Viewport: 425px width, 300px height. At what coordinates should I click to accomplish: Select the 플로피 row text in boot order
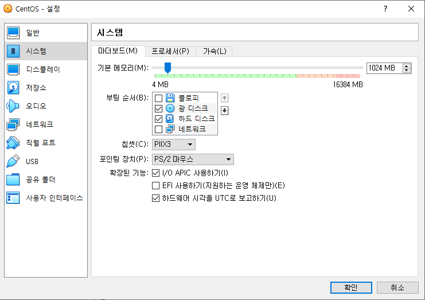pyautogui.click(x=189, y=98)
